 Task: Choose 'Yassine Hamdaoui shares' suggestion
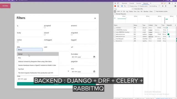(38, 65)
